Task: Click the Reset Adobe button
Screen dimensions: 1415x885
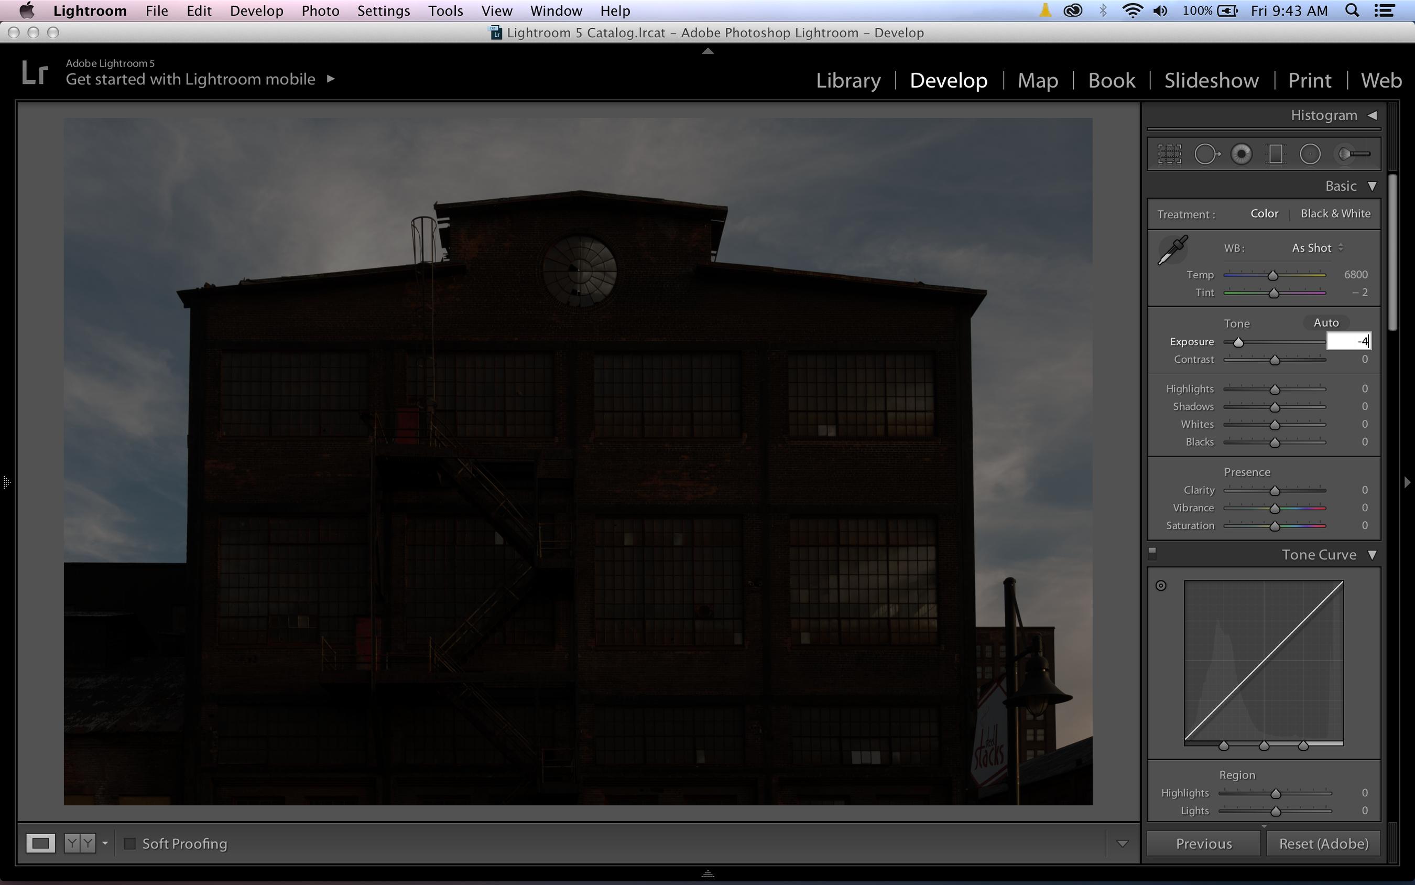Action: pyautogui.click(x=1321, y=843)
